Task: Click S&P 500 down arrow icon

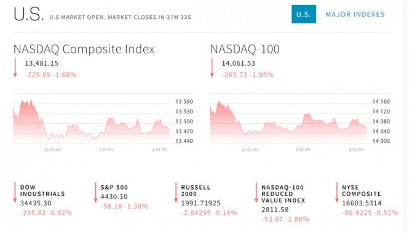Action: pyautogui.click(x=95, y=193)
